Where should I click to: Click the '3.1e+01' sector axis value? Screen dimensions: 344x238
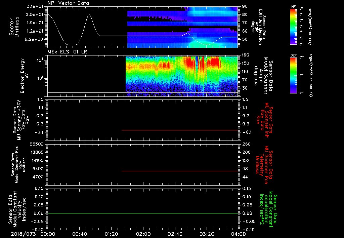coord(35,6)
